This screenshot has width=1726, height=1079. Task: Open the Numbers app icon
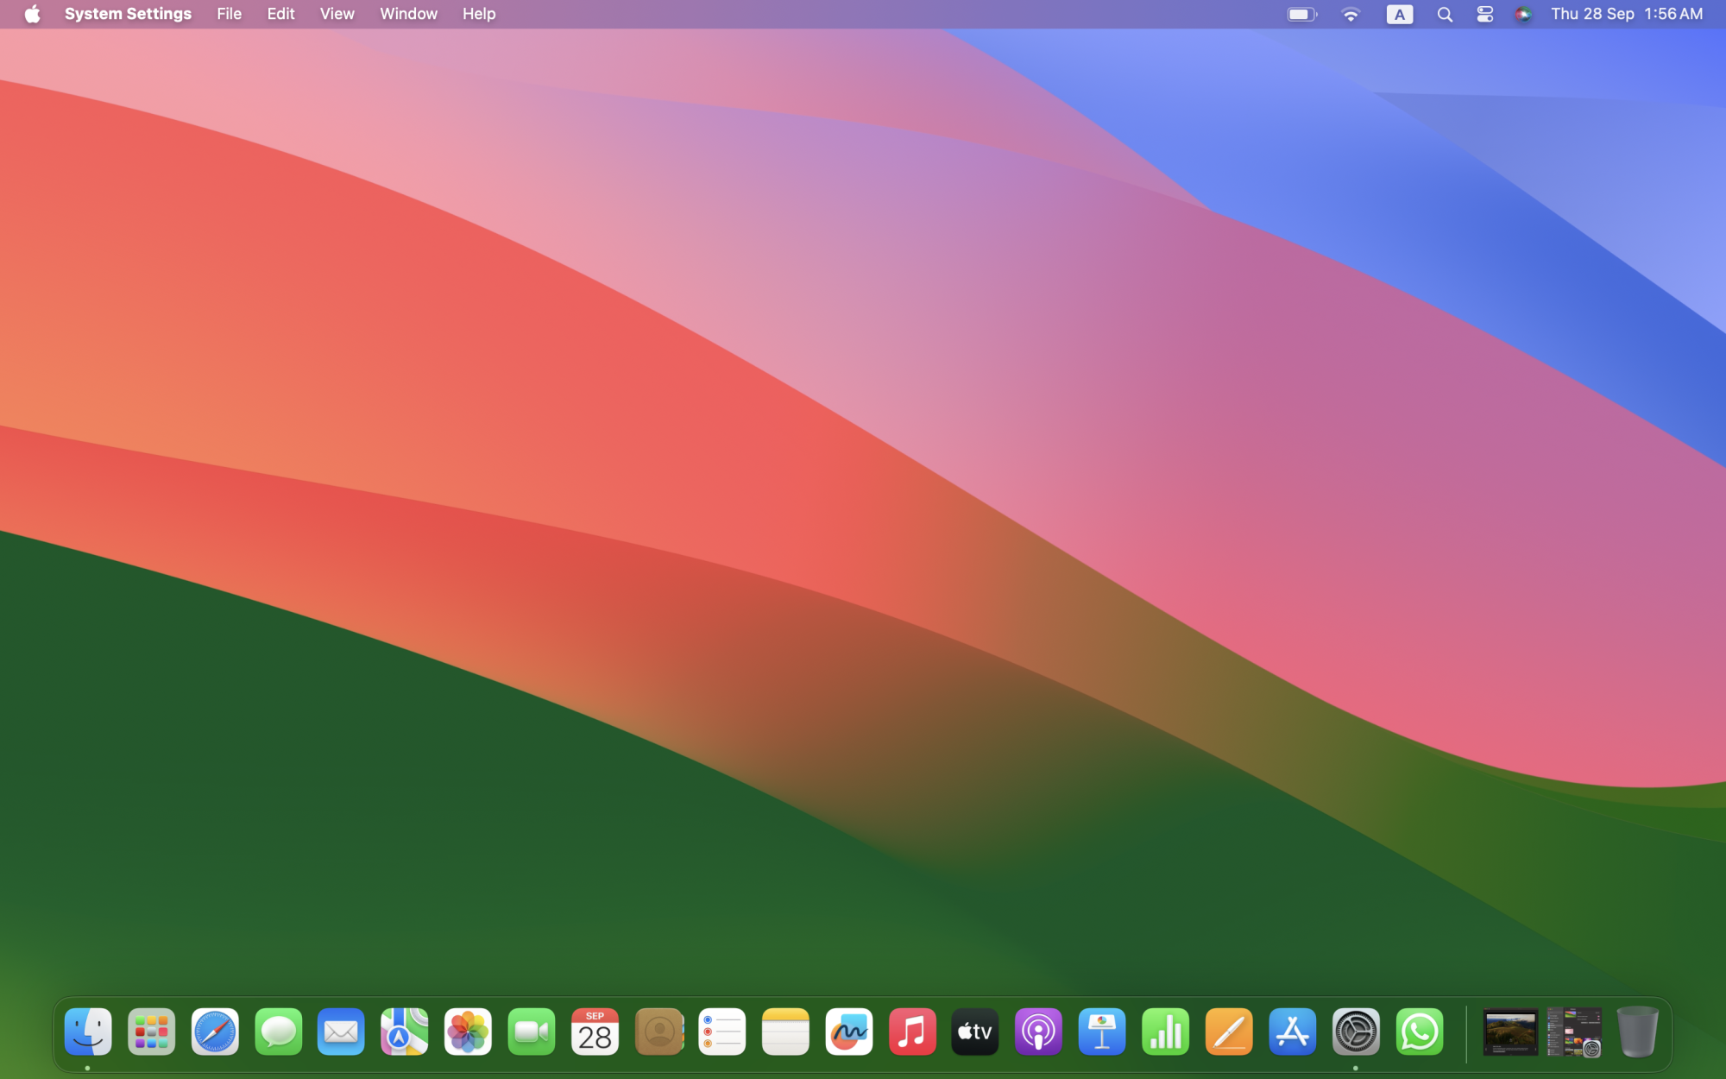(x=1165, y=1032)
